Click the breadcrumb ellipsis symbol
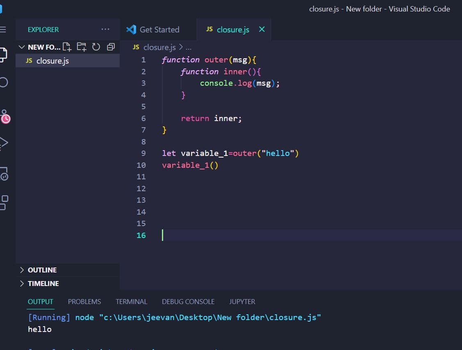The image size is (462, 350). 189,48
